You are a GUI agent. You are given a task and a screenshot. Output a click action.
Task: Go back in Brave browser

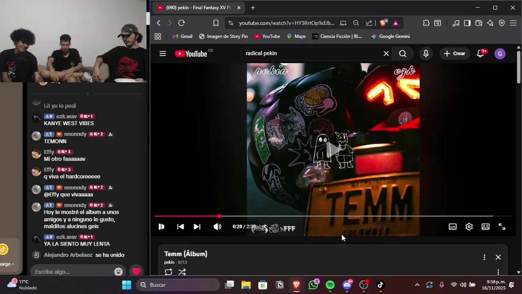pos(159,23)
